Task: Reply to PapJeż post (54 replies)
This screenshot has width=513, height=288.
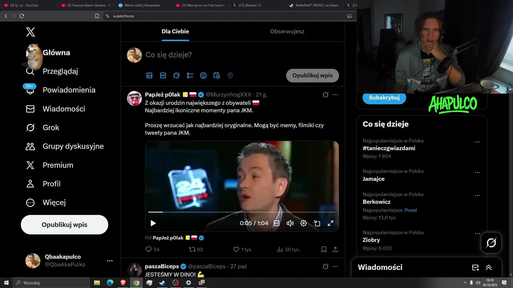Action: click(152, 249)
